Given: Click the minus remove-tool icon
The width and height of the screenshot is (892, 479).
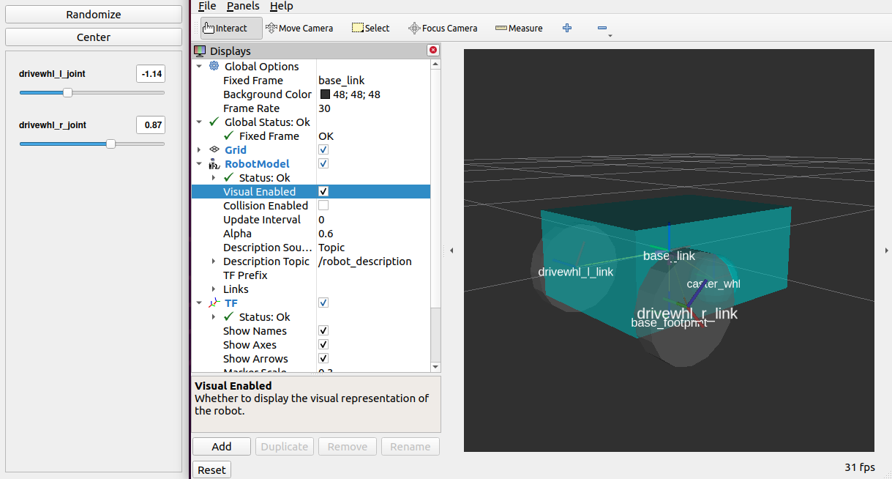Looking at the screenshot, I should click(601, 28).
